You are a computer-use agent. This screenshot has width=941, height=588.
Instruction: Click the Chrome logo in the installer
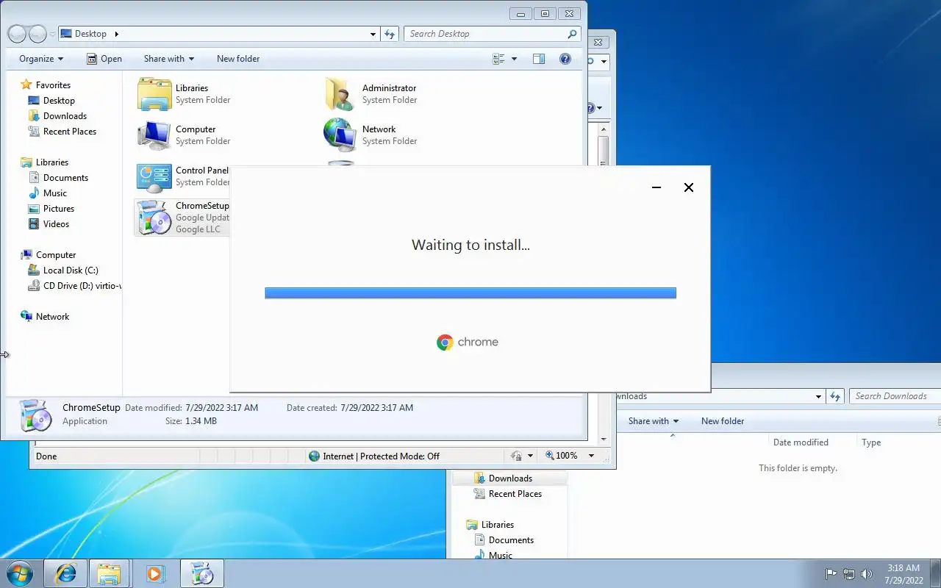(x=445, y=343)
